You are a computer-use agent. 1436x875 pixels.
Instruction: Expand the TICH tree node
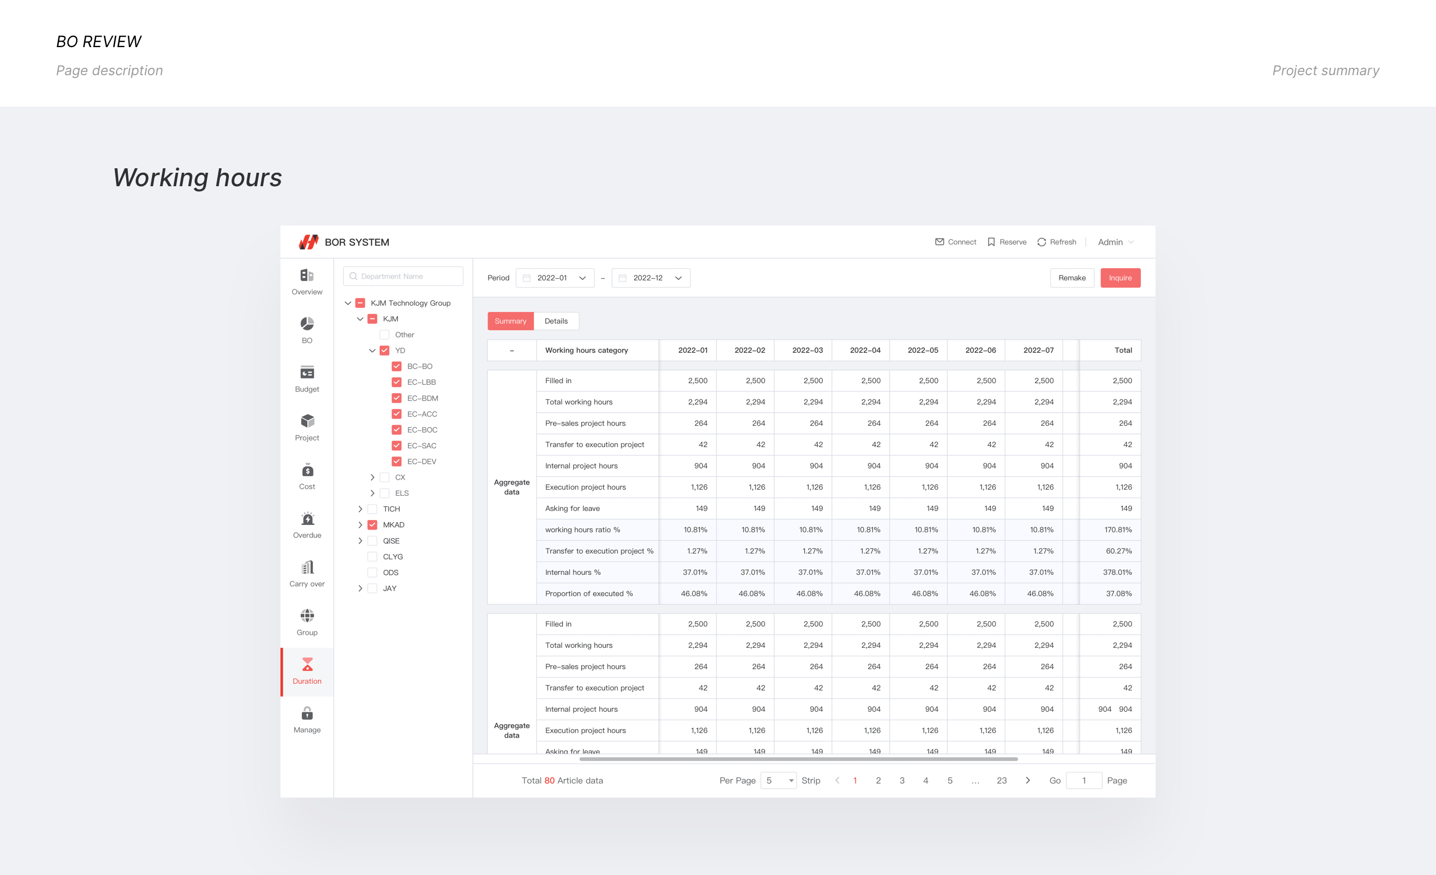pyautogui.click(x=360, y=509)
